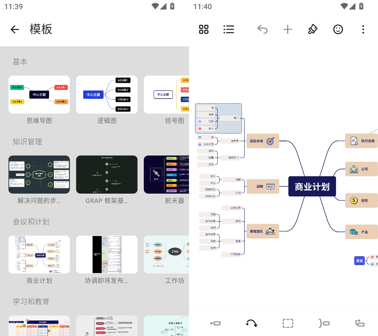Viewport: 378px width, 336px height.
Task: Select the 财务 branch node
Action: click(x=362, y=201)
